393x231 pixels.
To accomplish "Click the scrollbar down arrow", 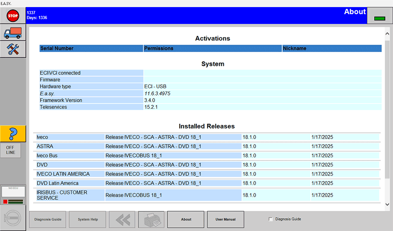I will pos(387,205).
